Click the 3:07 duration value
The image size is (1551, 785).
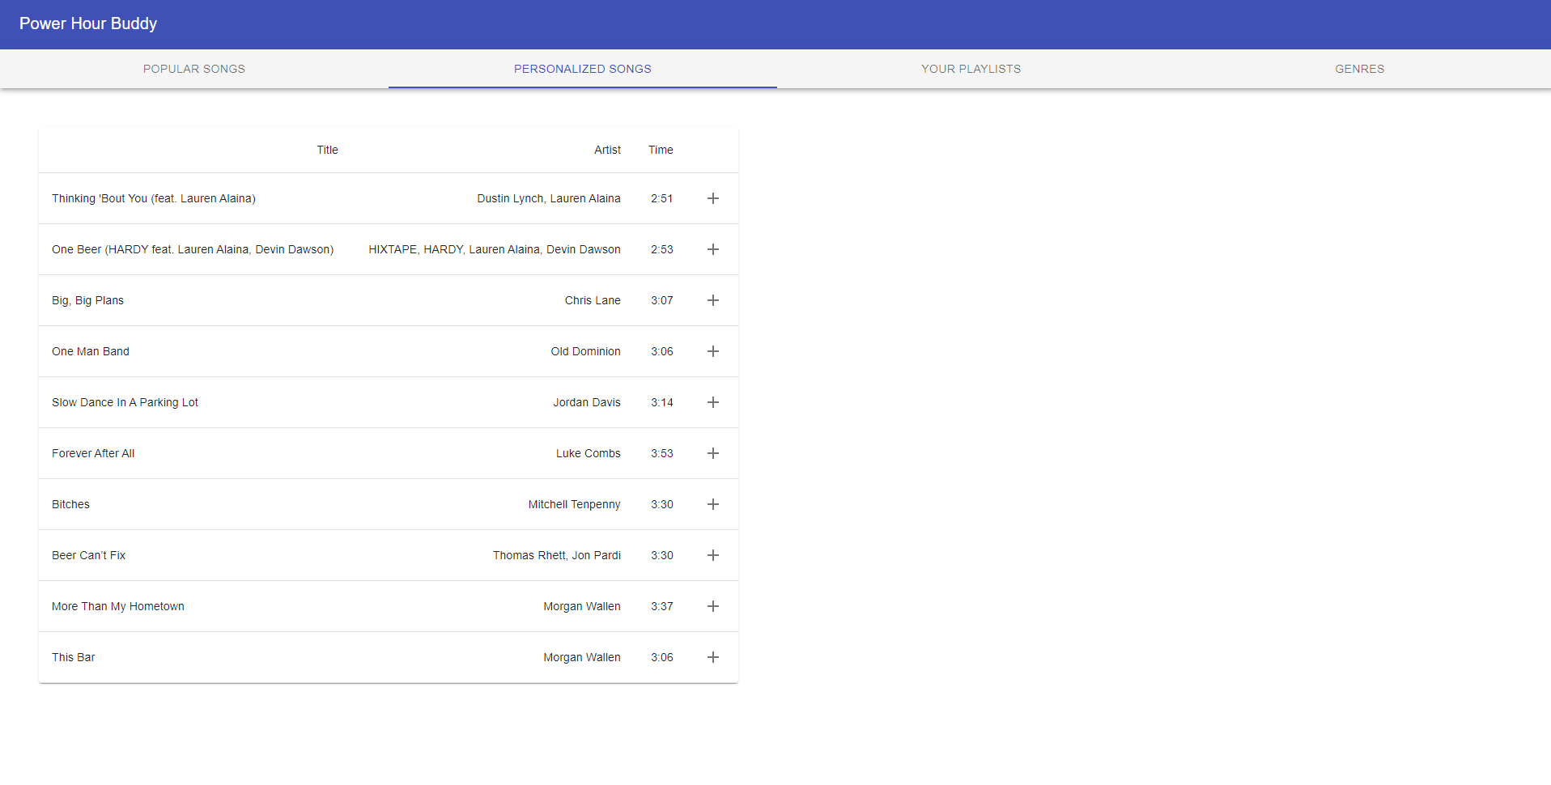click(x=662, y=300)
